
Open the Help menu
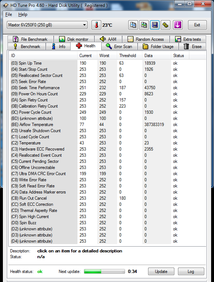click(23, 14)
